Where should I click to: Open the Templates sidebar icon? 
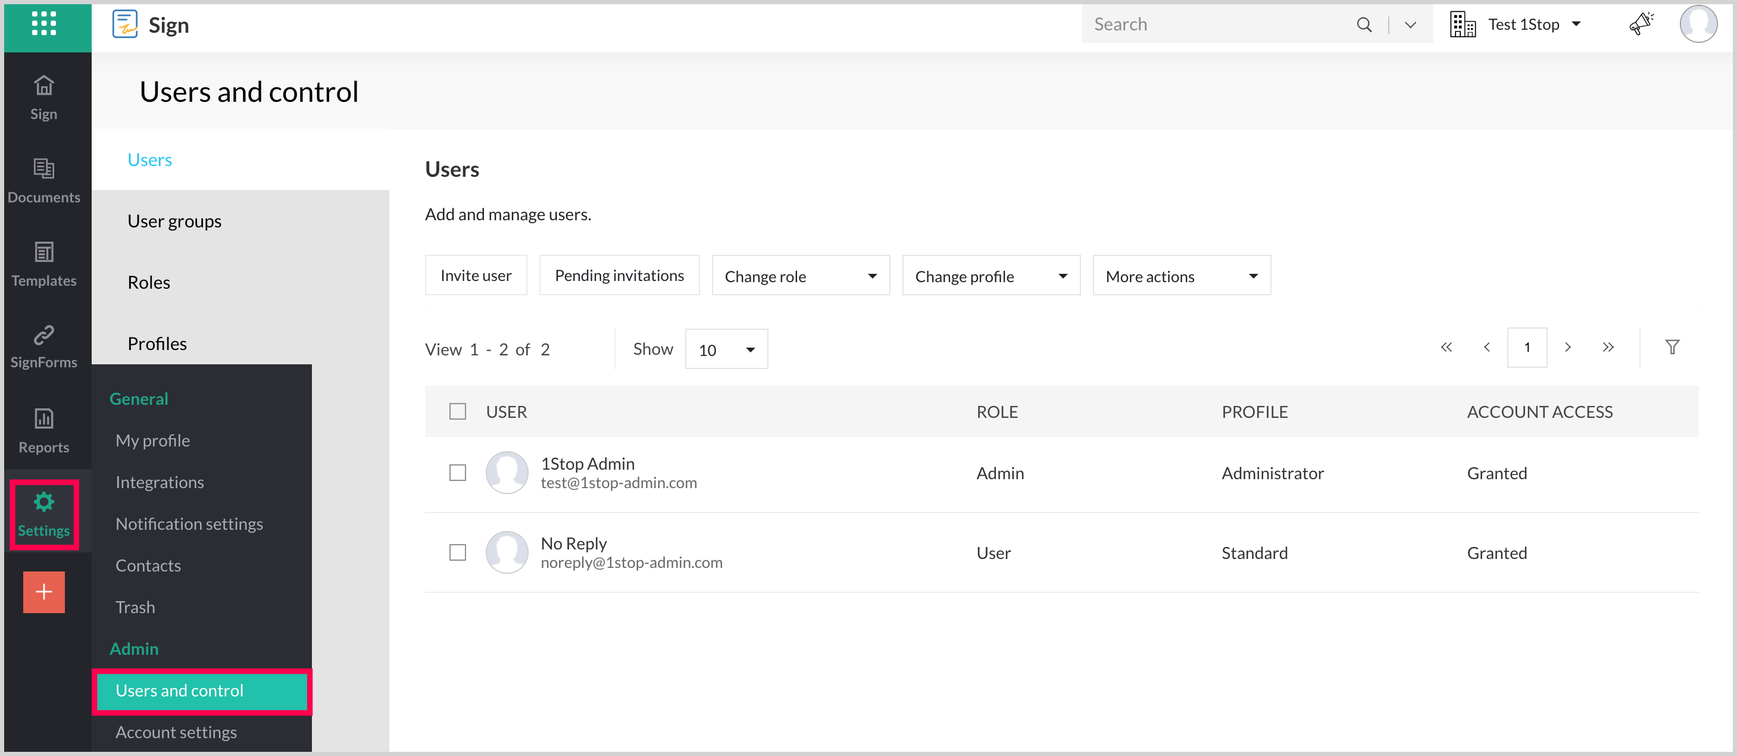pos(44,264)
